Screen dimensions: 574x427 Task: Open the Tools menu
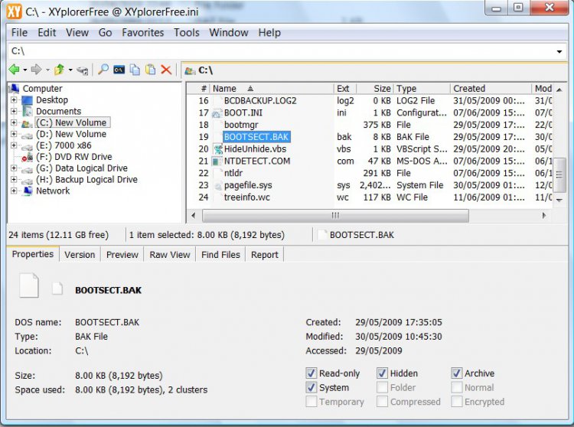coord(186,33)
